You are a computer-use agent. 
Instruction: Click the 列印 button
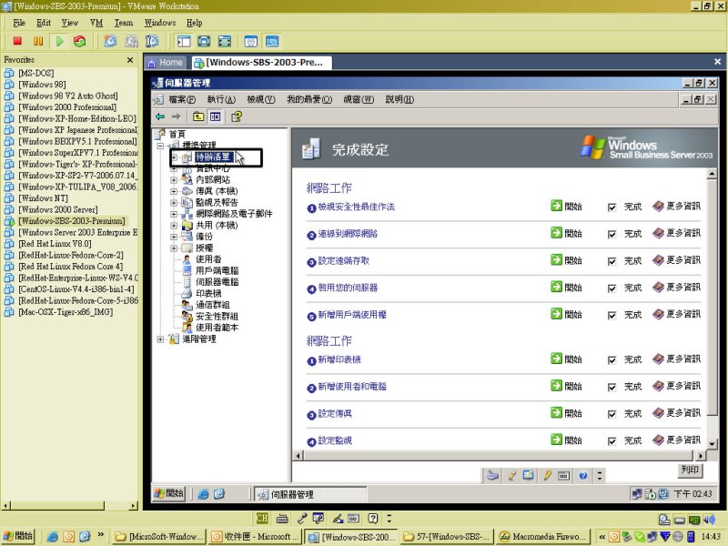690,470
